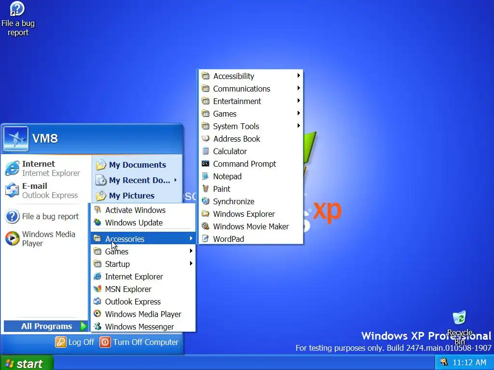Expand the Entertainment submenu
This screenshot has height=370, width=494.
(x=251, y=101)
